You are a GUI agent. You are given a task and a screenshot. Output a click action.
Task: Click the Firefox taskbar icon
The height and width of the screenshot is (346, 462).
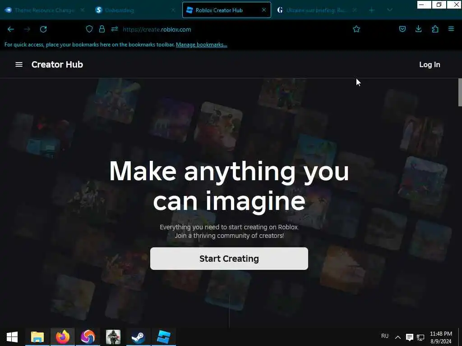[63, 337]
